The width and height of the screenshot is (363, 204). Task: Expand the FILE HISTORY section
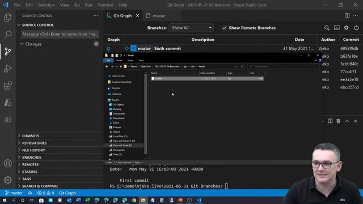click(33, 150)
